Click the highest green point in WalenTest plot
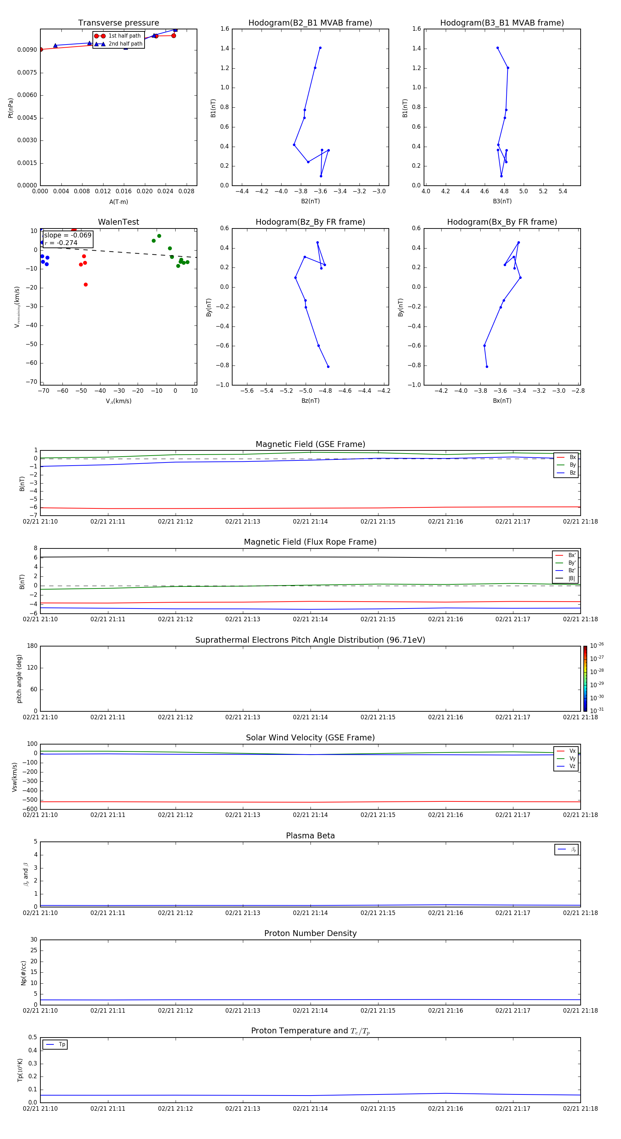The height and width of the screenshot is (1139, 621). click(x=159, y=236)
